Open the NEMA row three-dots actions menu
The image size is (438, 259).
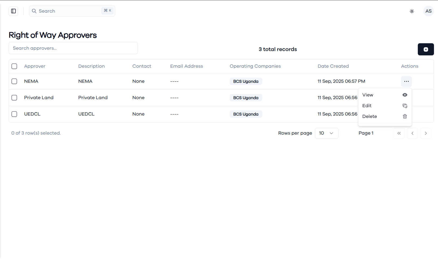[x=407, y=81]
